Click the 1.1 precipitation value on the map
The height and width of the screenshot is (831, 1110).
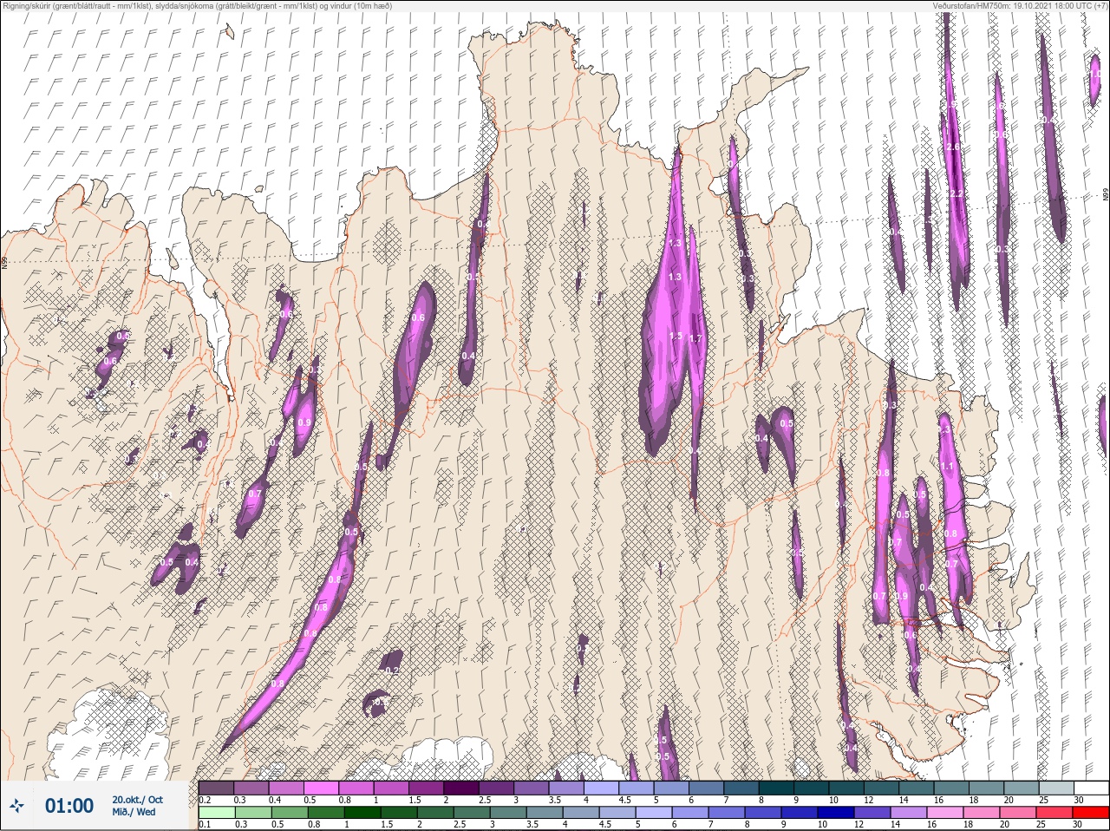coord(947,467)
